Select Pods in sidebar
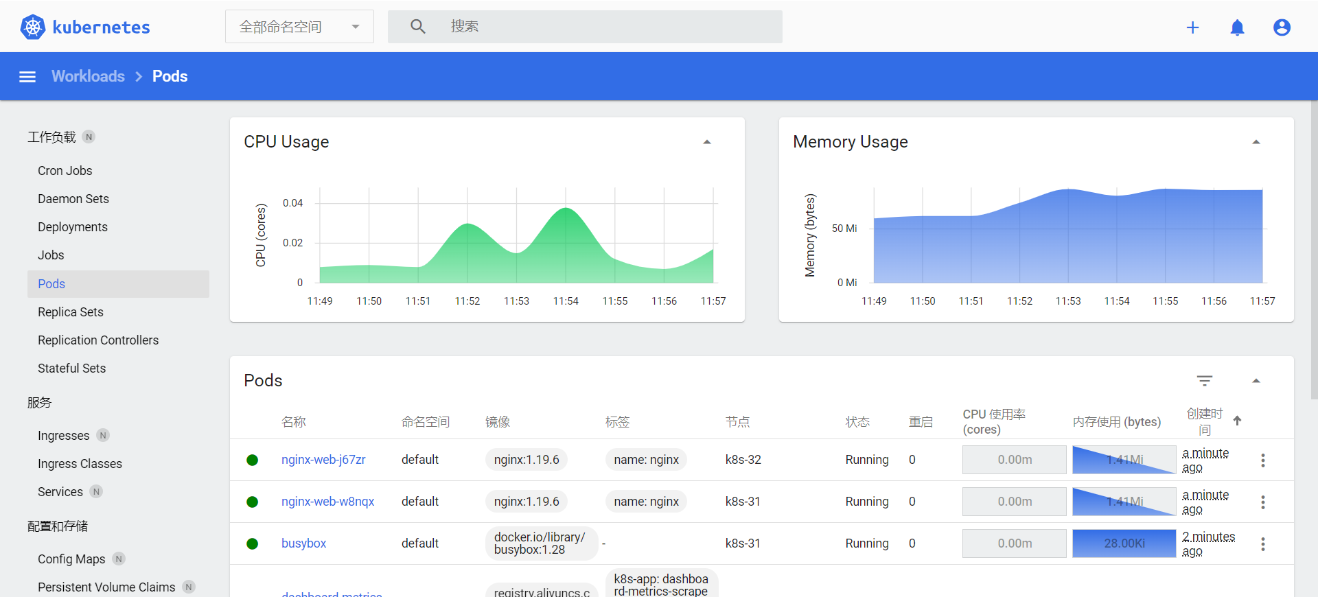The width and height of the screenshot is (1318, 597). pyautogui.click(x=118, y=284)
